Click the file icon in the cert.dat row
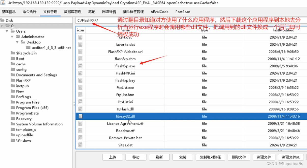Screen dimensions: 307x168 [80, 37]
